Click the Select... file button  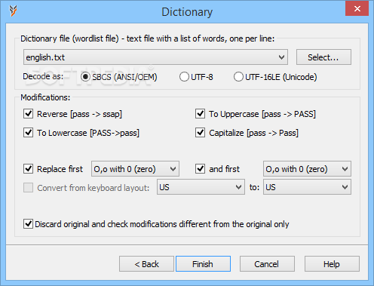[323, 57]
